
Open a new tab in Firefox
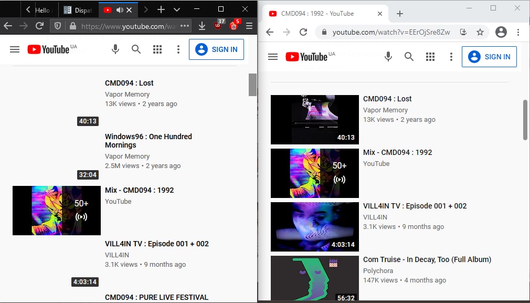[x=161, y=10]
